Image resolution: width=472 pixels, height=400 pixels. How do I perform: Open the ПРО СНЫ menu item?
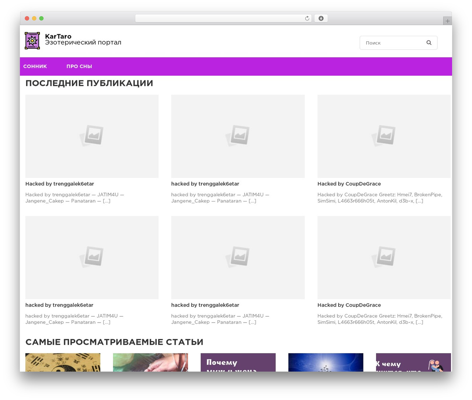click(x=79, y=66)
